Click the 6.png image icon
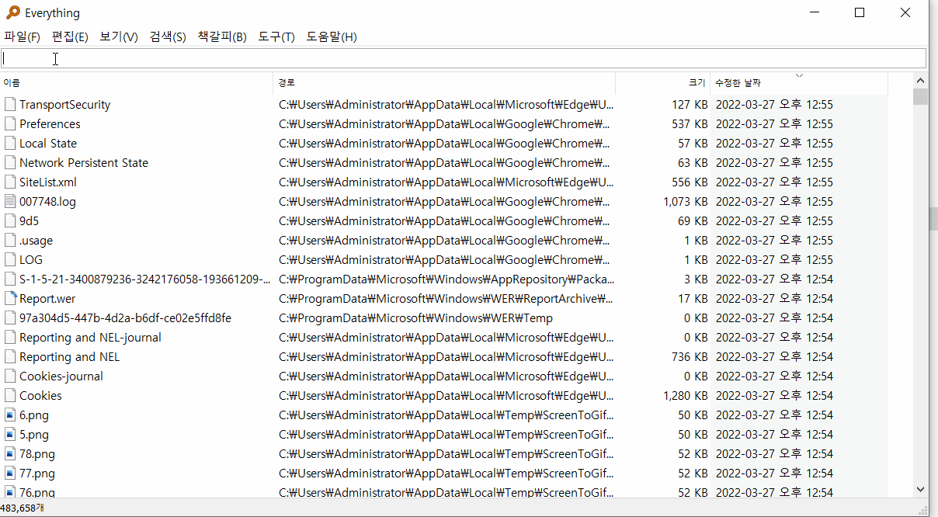Viewport: 938px width, 517px height. click(10, 415)
